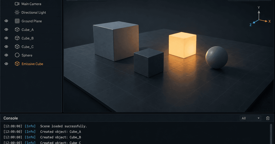Click the 'Created object: Cube_B' log entry
Screen dimensions: 275x144
pyautogui.click(x=61, y=137)
